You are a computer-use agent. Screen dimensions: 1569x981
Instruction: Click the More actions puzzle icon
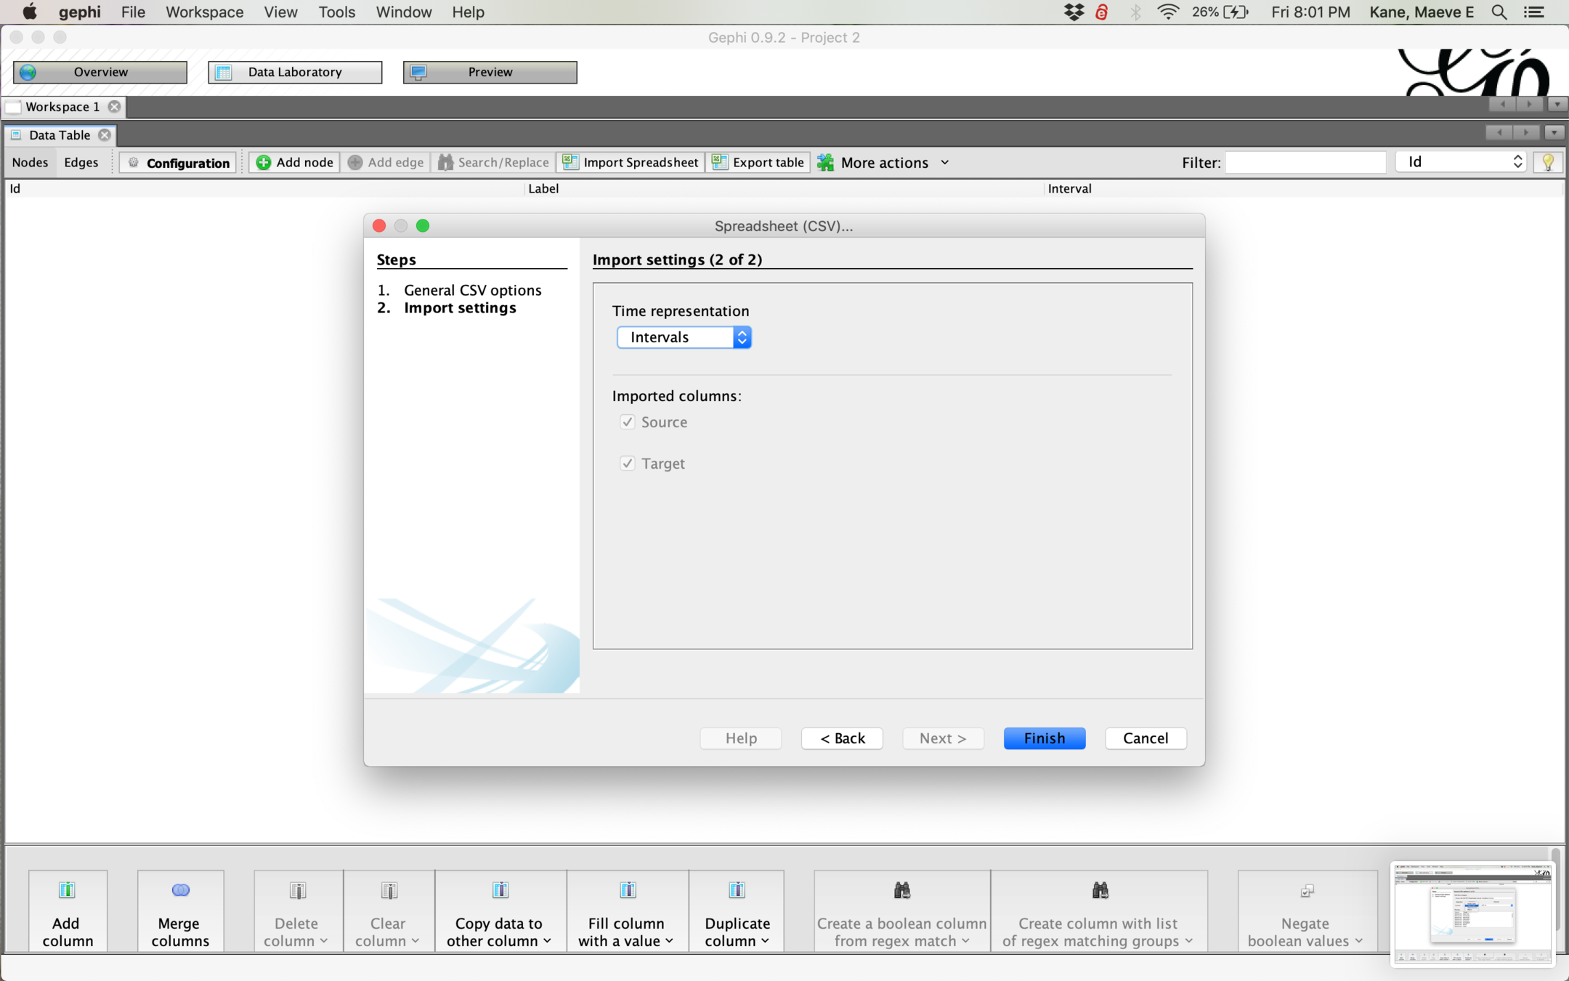[x=826, y=163]
